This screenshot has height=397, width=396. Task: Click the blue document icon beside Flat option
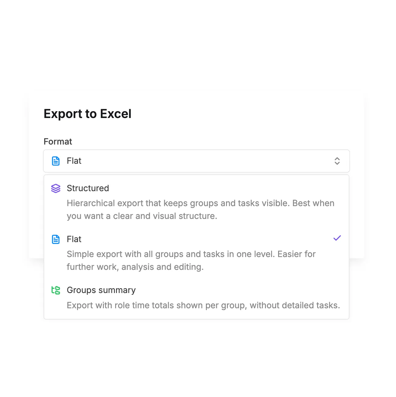56,239
